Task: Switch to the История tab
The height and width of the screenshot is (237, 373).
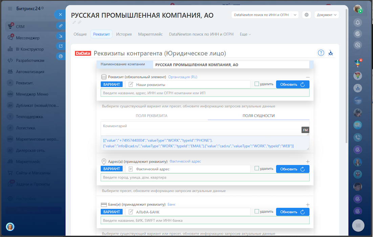Action: [124, 34]
